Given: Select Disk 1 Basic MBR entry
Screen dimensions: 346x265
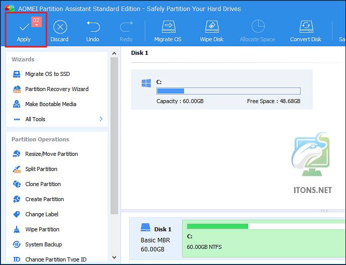Looking at the screenshot, I should click(156, 238).
